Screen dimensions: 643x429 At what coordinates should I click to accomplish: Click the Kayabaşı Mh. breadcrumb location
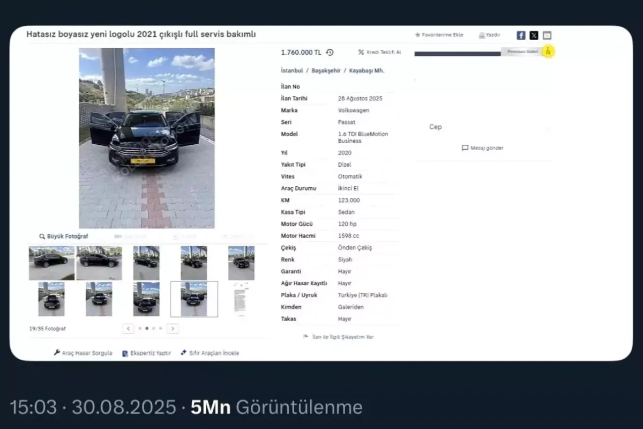coord(367,70)
